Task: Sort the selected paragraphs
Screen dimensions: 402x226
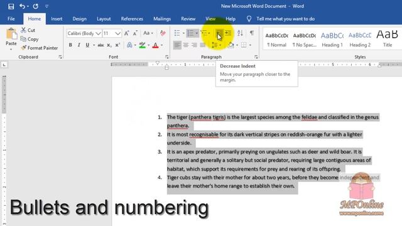Action: click(x=240, y=33)
